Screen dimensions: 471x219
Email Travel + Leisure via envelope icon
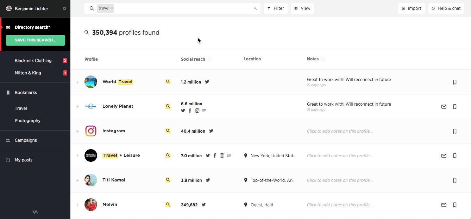pos(444,156)
